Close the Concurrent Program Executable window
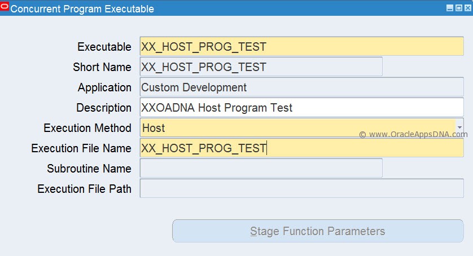 point(468,8)
